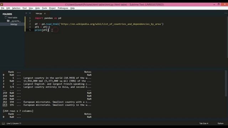Open the panel switcher icon in status bar
228x128 pixels.
(3, 123)
